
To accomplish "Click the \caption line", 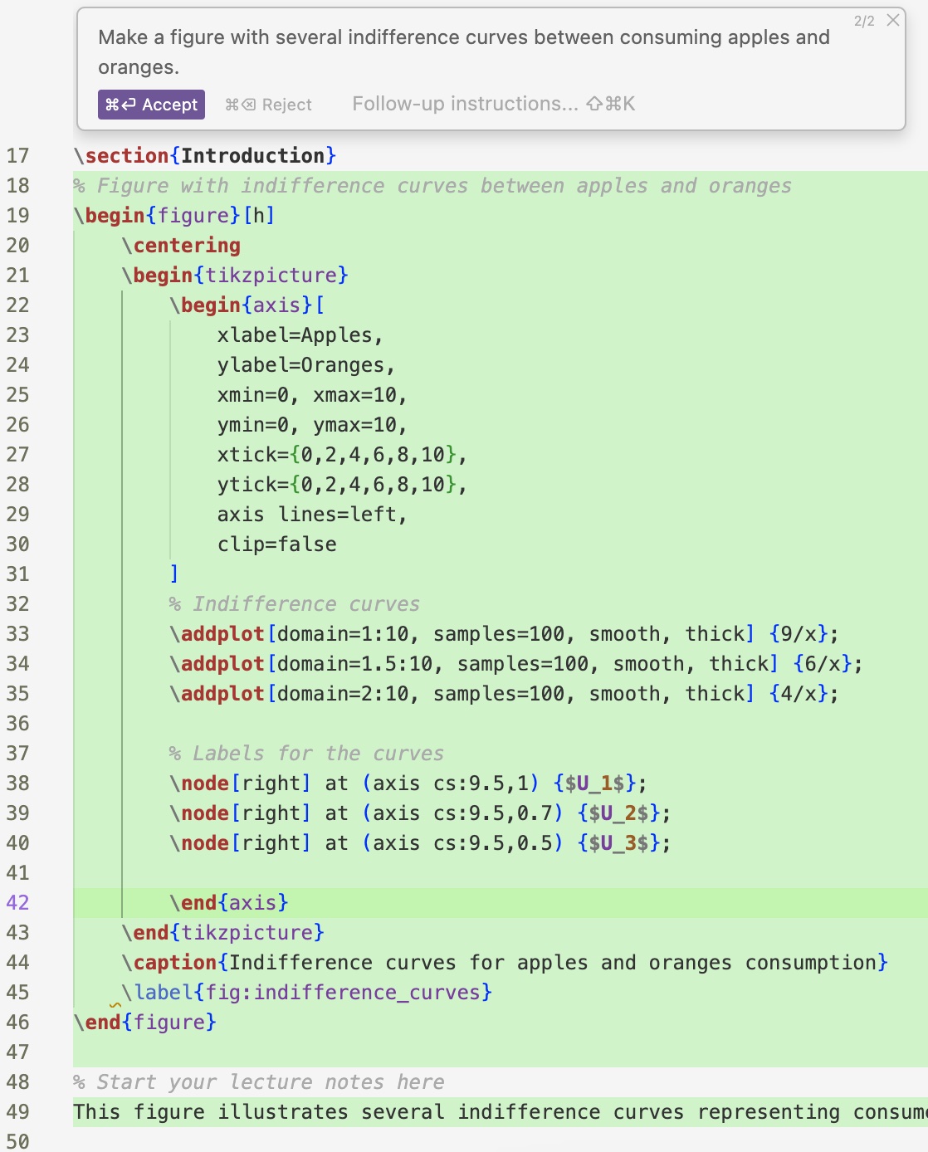I will 505,962.
